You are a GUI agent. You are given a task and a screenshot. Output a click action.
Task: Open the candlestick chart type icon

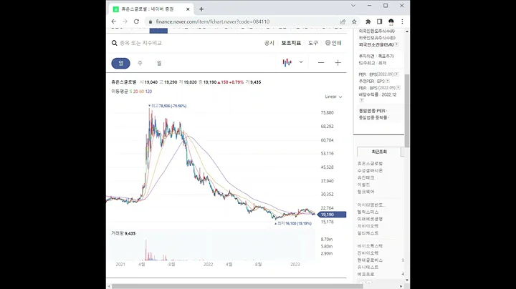coord(287,62)
